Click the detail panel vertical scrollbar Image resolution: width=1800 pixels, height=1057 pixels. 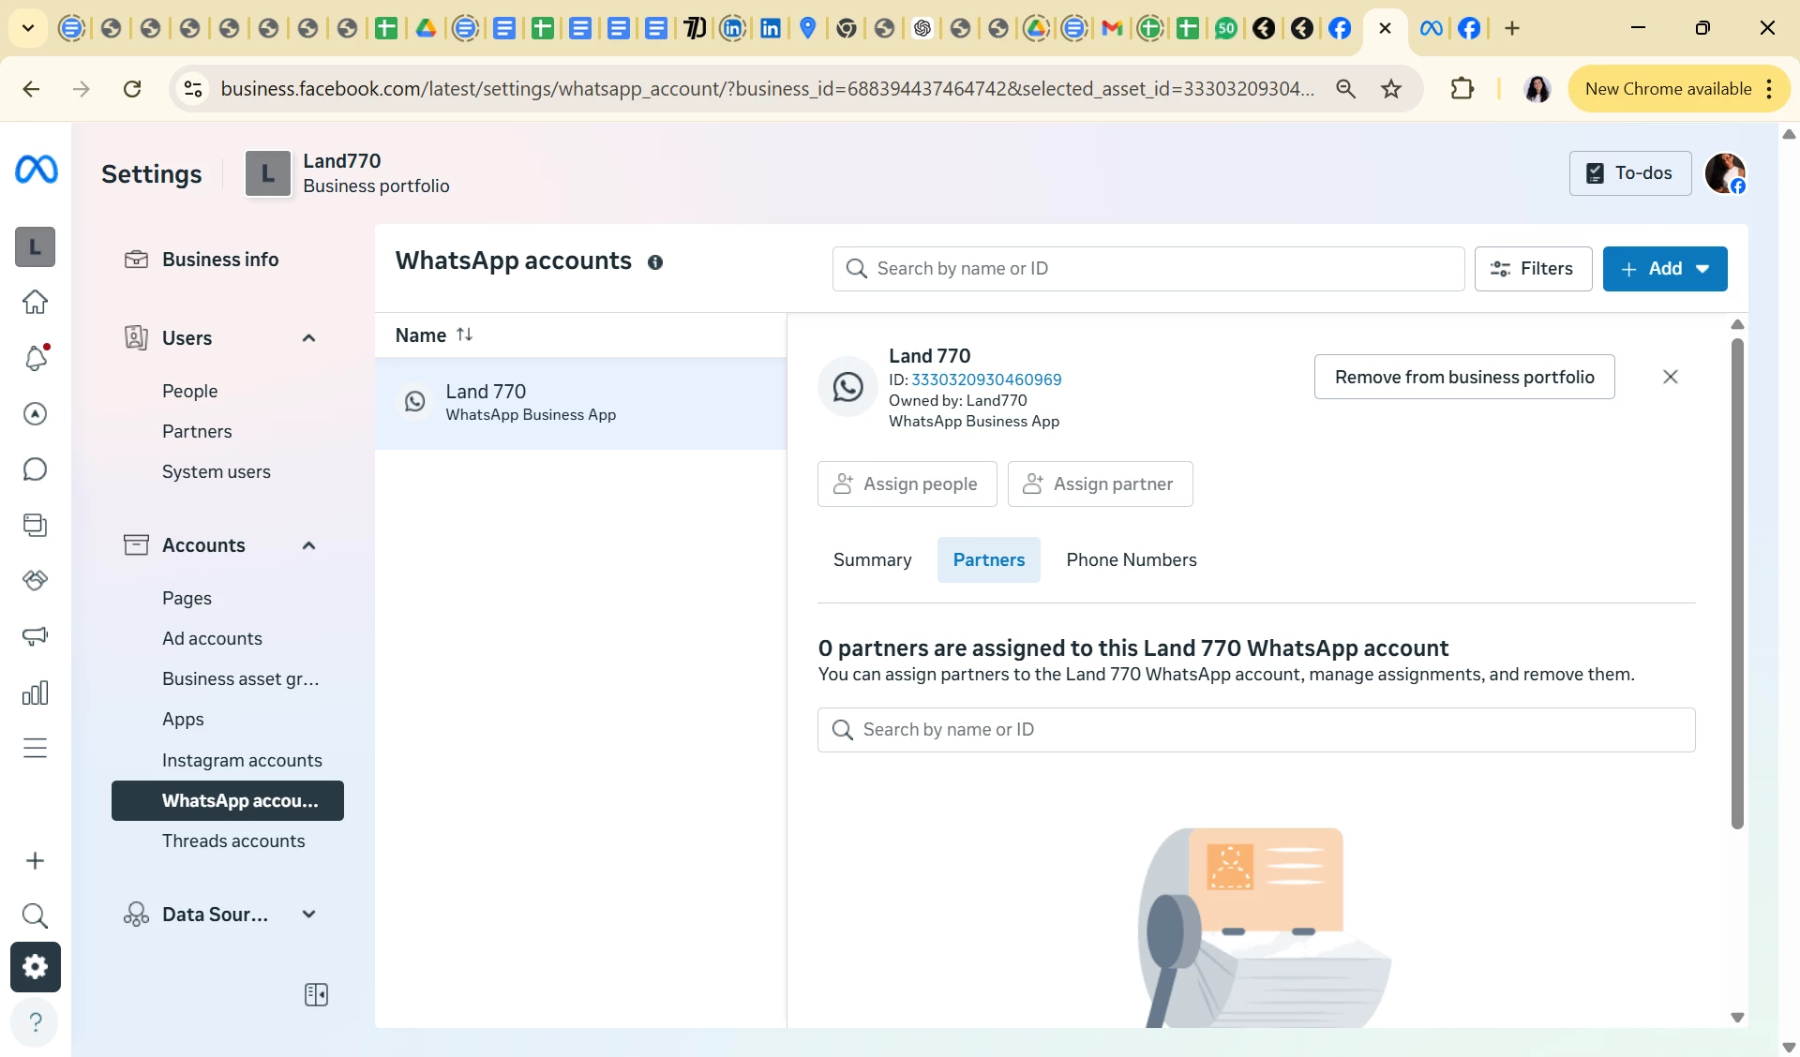click(x=1736, y=581)
